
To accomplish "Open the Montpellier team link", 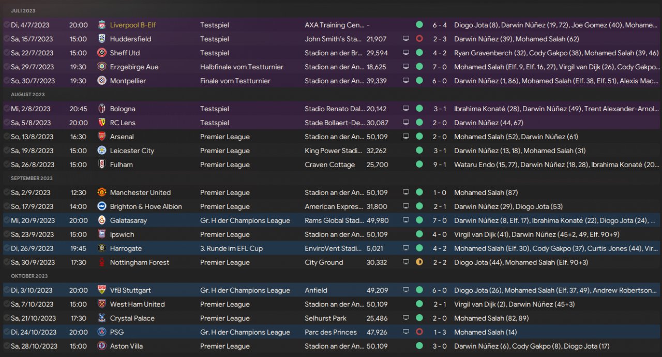I will coord(128,81).
